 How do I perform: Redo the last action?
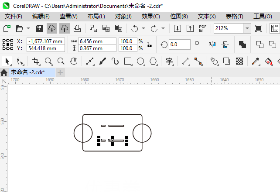[154, 28]
